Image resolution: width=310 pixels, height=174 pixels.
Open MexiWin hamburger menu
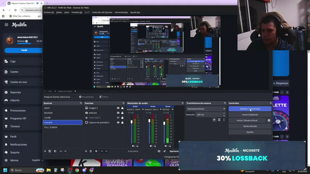6,25
